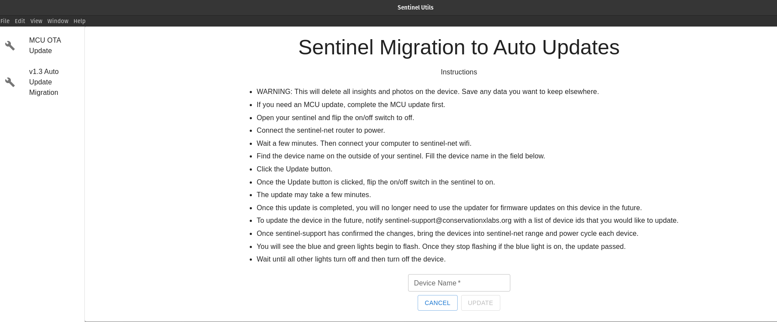Open the MCU OTA Update page label
Image resolution: width=777 pixels, height=322 pixels.
tap(45, 45)
